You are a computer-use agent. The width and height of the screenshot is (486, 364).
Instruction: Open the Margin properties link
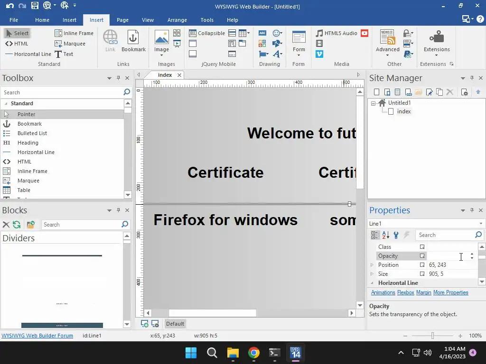[x=424, y=292]
